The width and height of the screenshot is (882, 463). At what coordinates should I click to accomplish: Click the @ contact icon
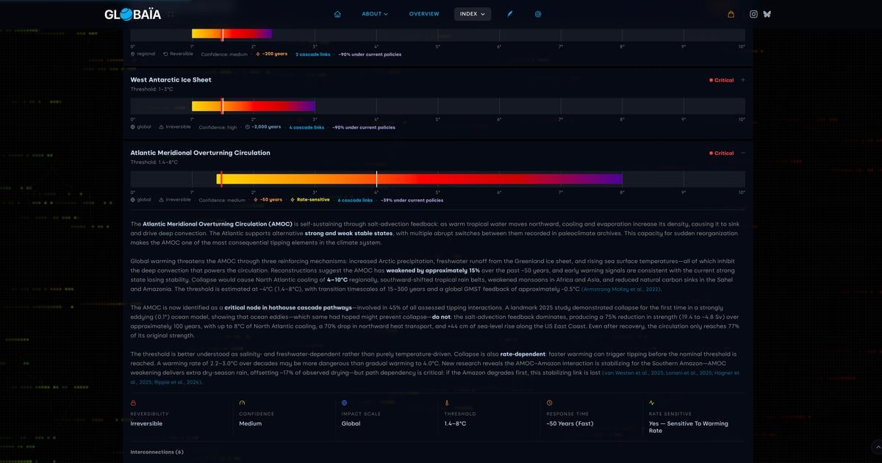pyautogui.click(x=538, y=14)
